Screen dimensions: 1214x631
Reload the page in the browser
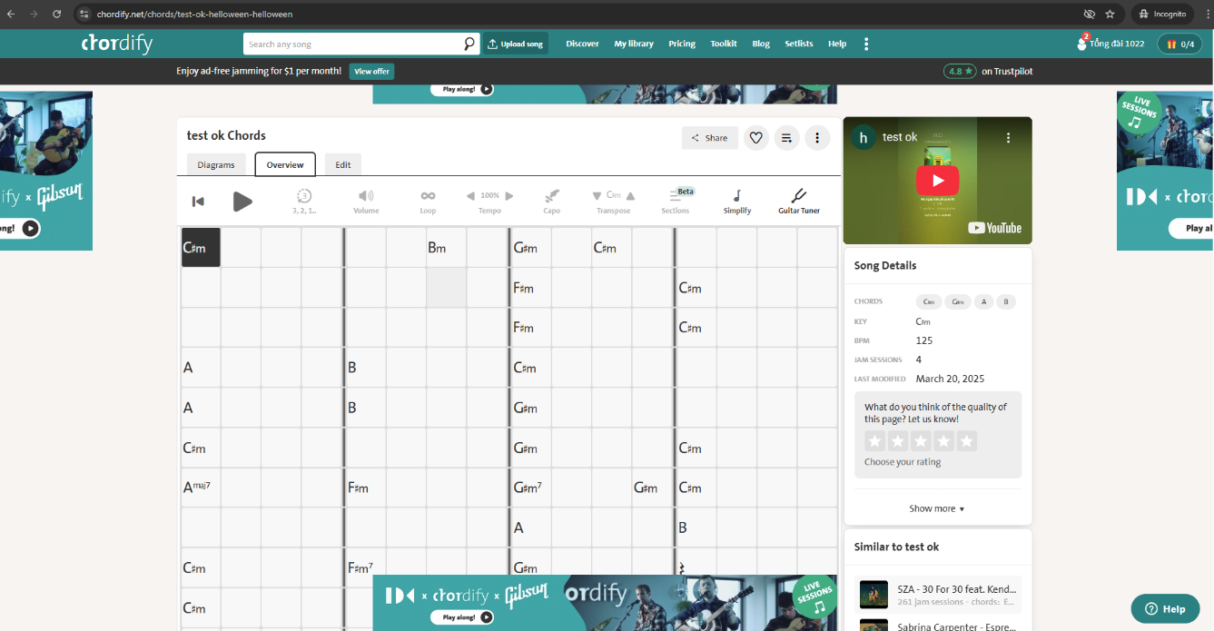coord(57,15)
